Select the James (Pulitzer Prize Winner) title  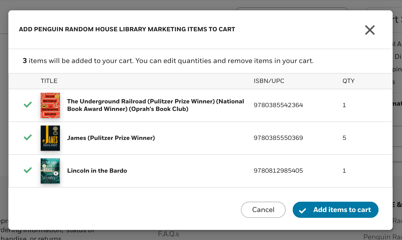point(111,138)
